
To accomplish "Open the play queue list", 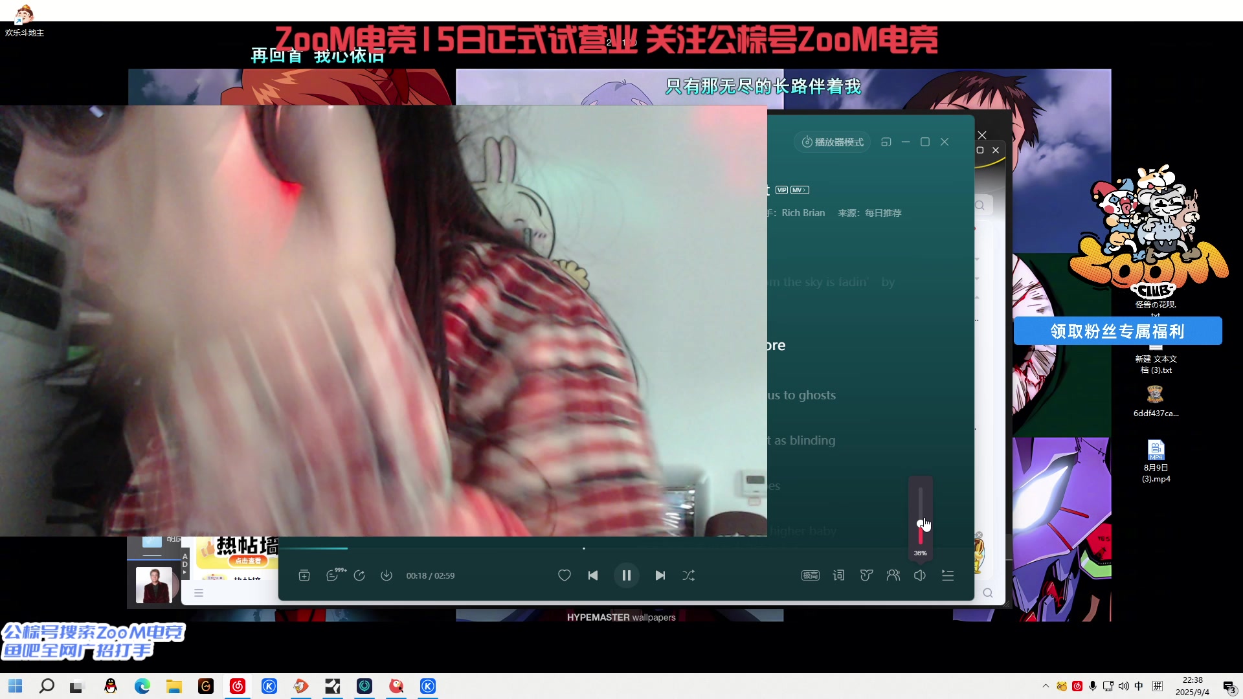I will (948, 575).
